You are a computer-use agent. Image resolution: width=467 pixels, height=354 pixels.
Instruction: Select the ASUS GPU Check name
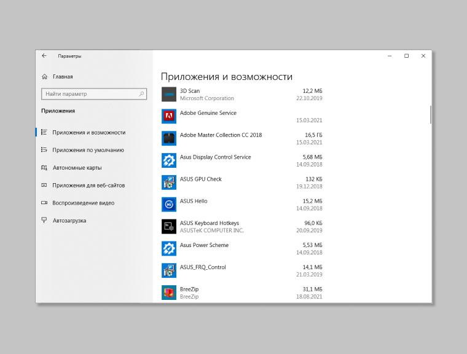click(201, 179)
